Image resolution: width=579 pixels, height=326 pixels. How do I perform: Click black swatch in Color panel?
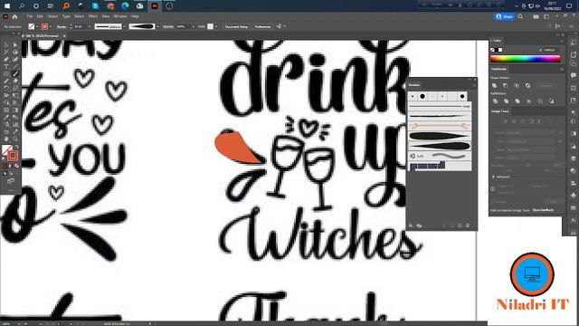[x=497, y=50]
